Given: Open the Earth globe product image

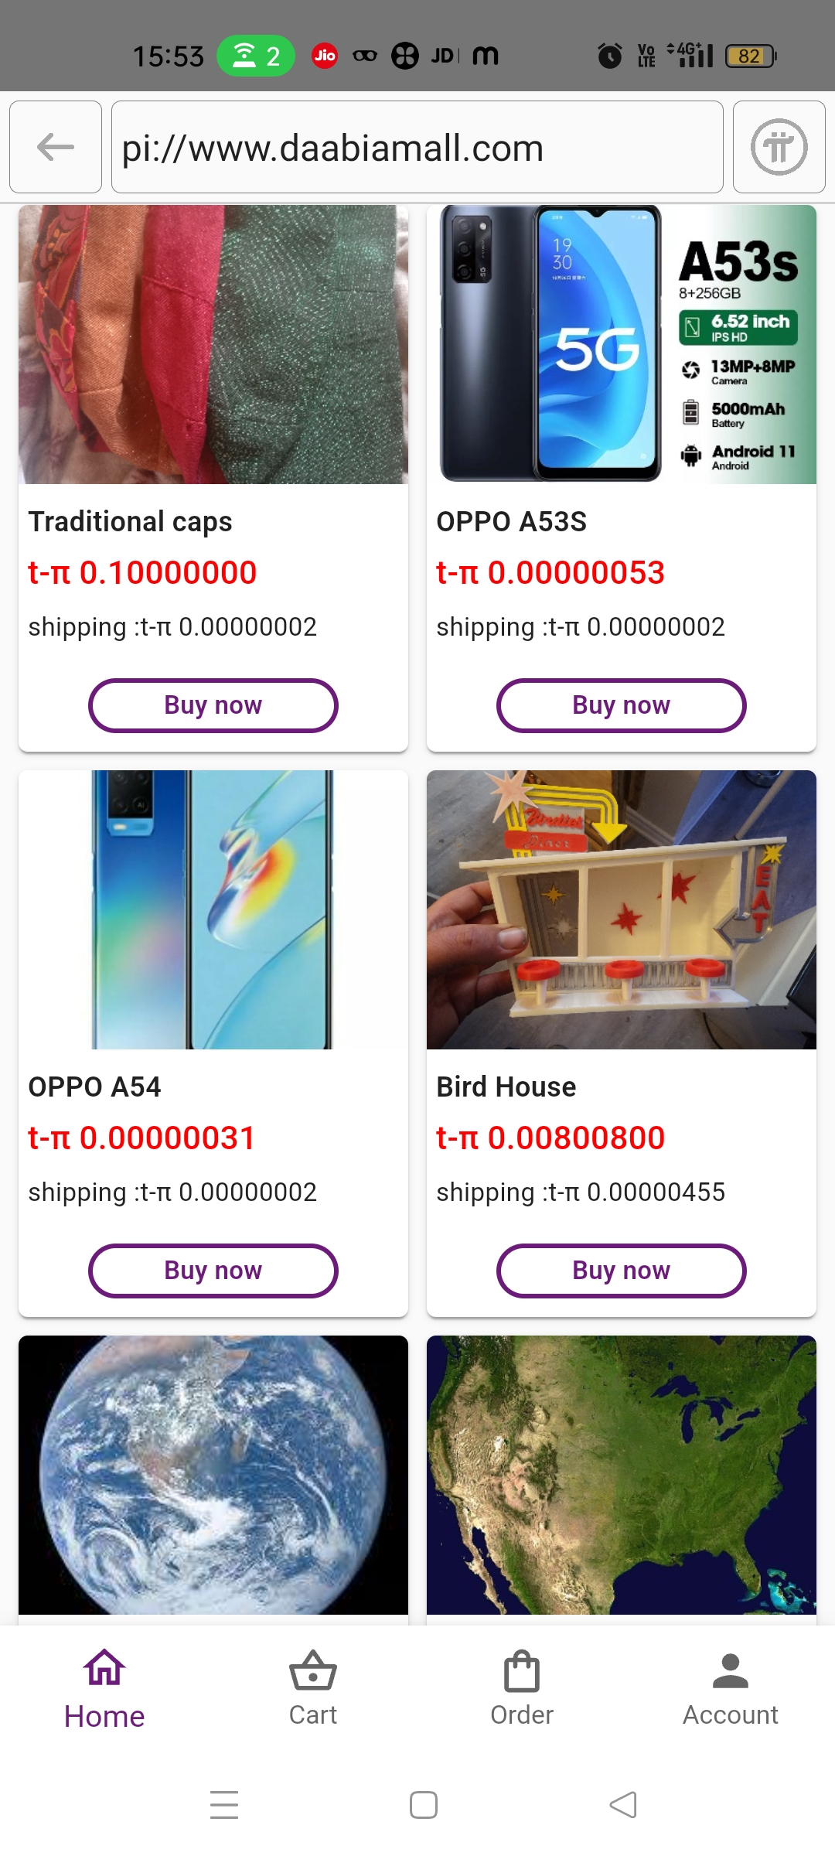Looking at the screenshot, I should [213, 1475].
